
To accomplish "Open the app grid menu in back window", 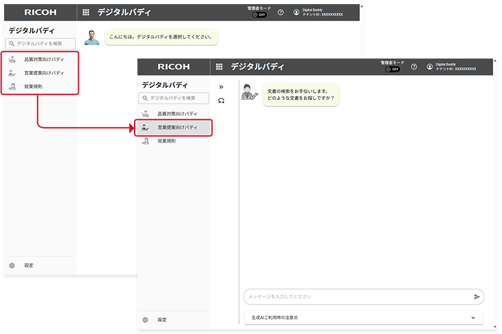I will click(85, 12).
